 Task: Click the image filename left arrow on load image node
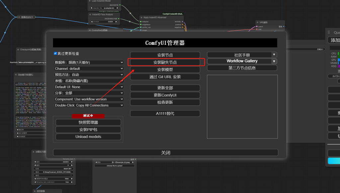pyautogui.click(x=96, y=162)
